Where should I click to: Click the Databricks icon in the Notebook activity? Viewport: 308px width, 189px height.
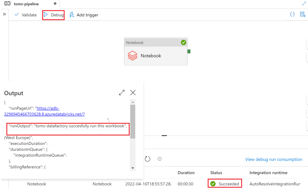pos(133,56)
